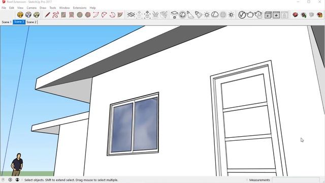Start V-Ray Interactive Render
The width and height of the screenshot is (325, 183).
click(x=258, y=15)
